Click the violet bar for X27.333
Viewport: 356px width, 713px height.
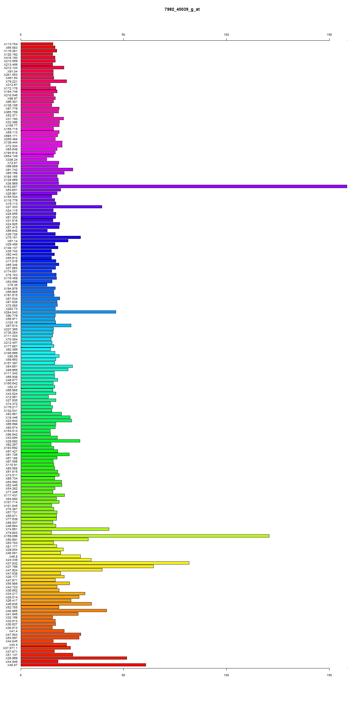tap(61, 207)
